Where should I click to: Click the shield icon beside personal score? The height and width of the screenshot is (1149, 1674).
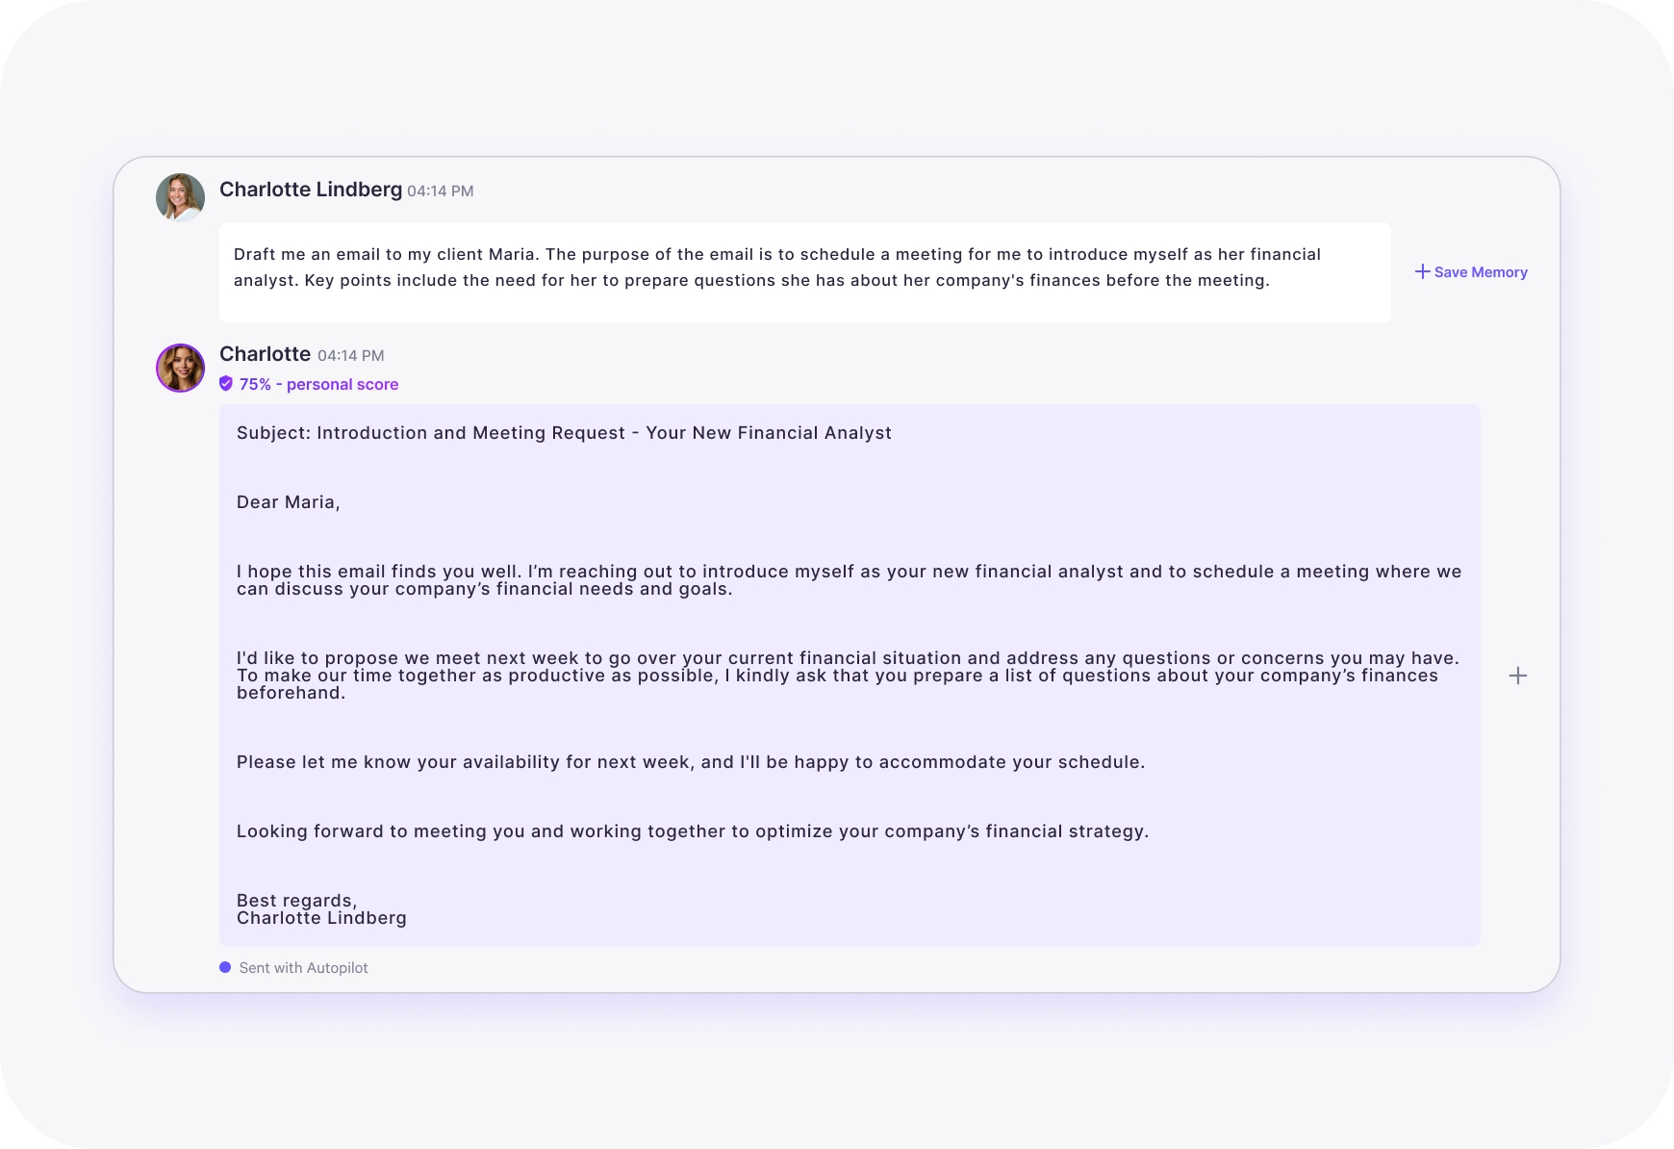[x=226, y=384]
